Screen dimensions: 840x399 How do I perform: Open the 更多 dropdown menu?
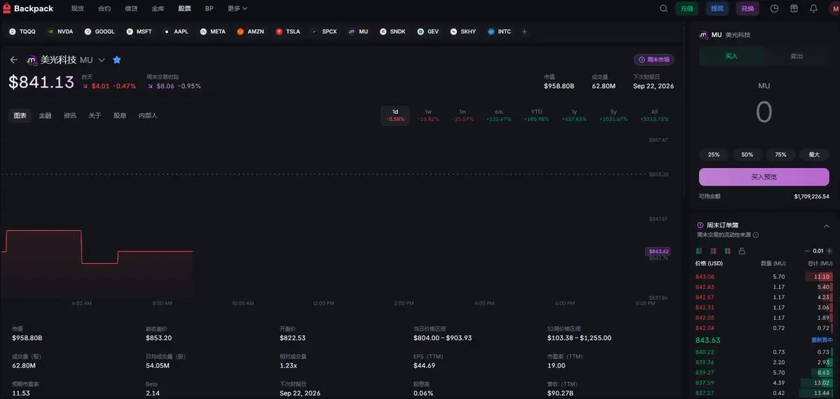pyautogui.click(x=237, y=8)
